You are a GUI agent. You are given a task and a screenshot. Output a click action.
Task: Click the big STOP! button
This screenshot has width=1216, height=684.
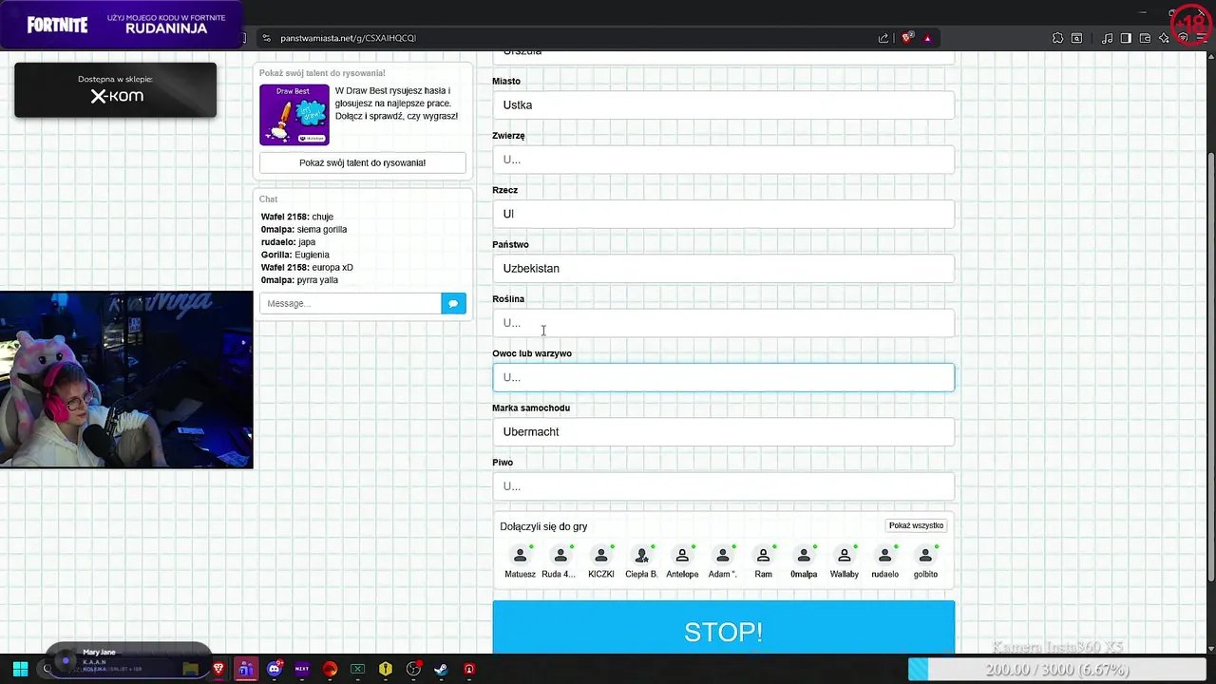723,629
